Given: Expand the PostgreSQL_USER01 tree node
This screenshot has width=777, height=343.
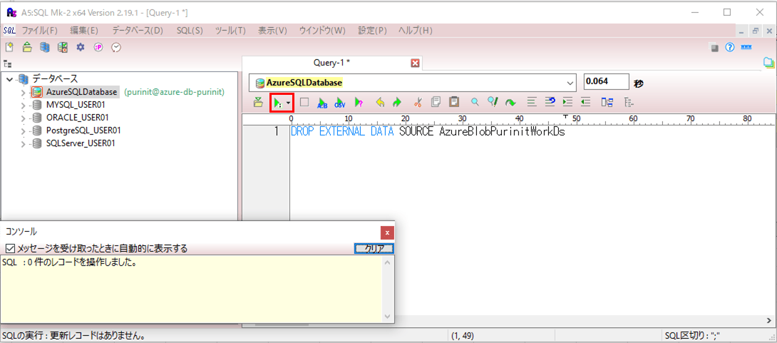Looking at the screenshot, I should 23,131.
